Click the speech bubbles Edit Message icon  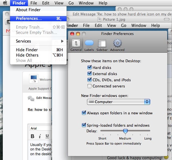(x=31, y=98)
